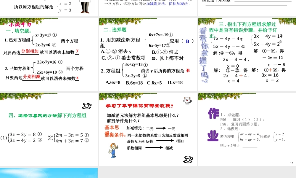Image resolution: width=296 pixels, height=178 pixels.
Task: Click equation system (1) 3x + 2y = 8
Action: 21,137
